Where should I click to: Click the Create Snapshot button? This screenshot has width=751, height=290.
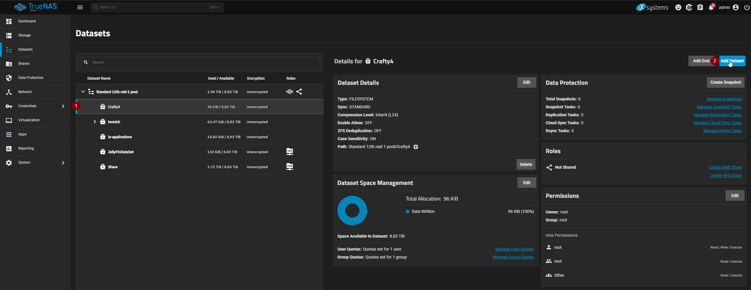725,82
